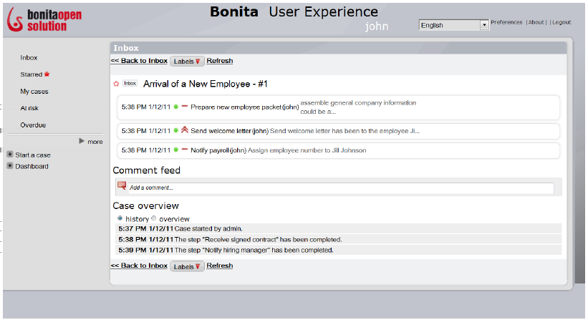Viewport: 588px width, 320px height.
Task: Click the red comment bubble icon
Action: [x=122, y=185]
